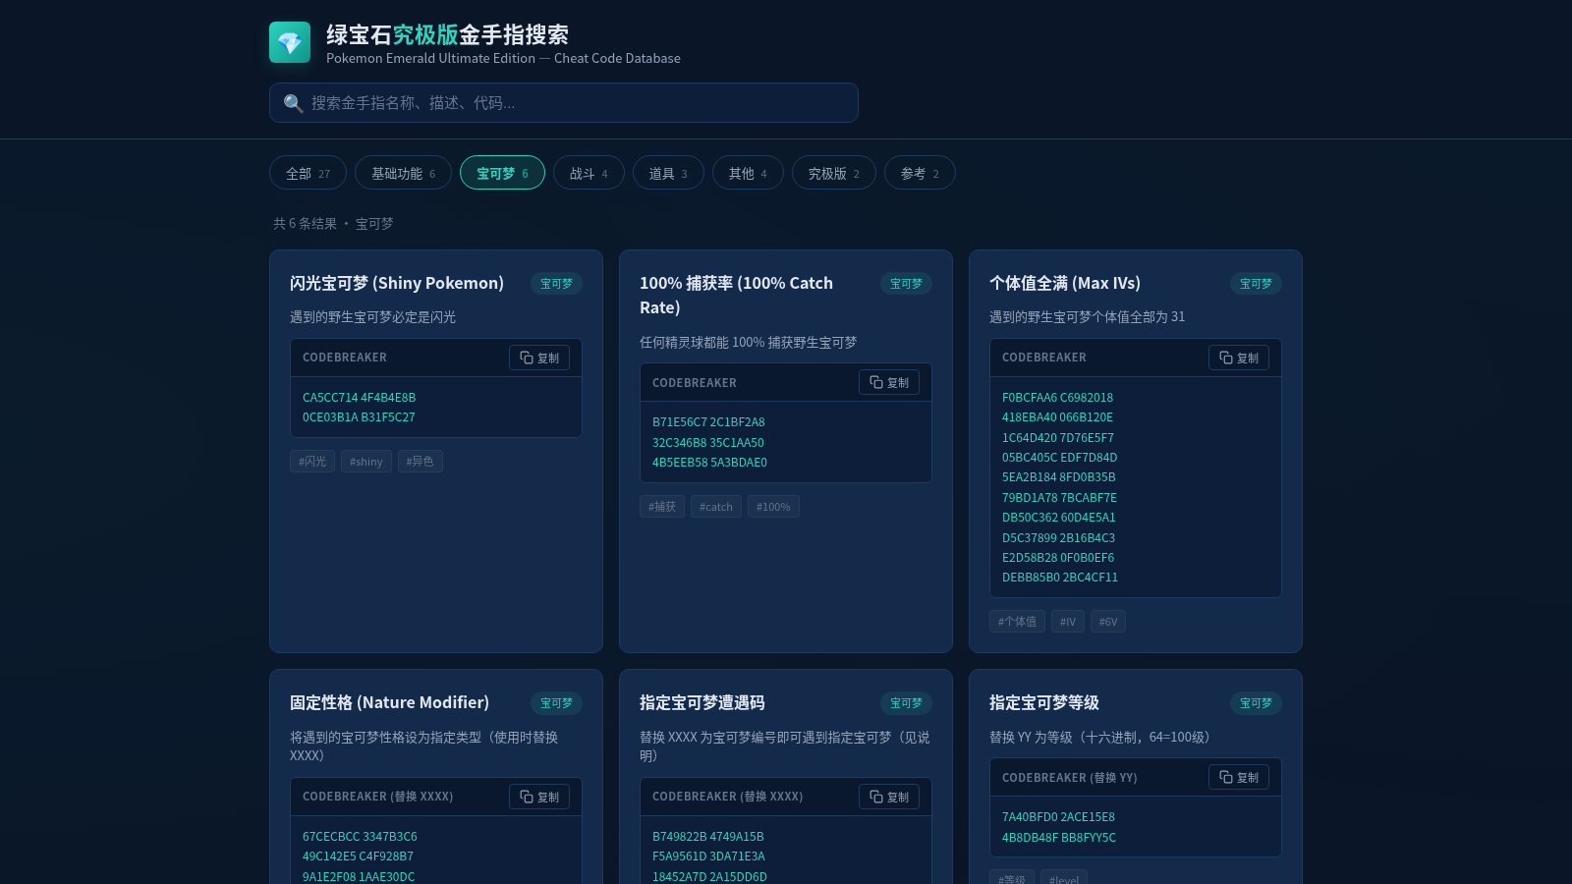Click the #IV tag
The image size is (1572, 884).
tap(1068, 622)
